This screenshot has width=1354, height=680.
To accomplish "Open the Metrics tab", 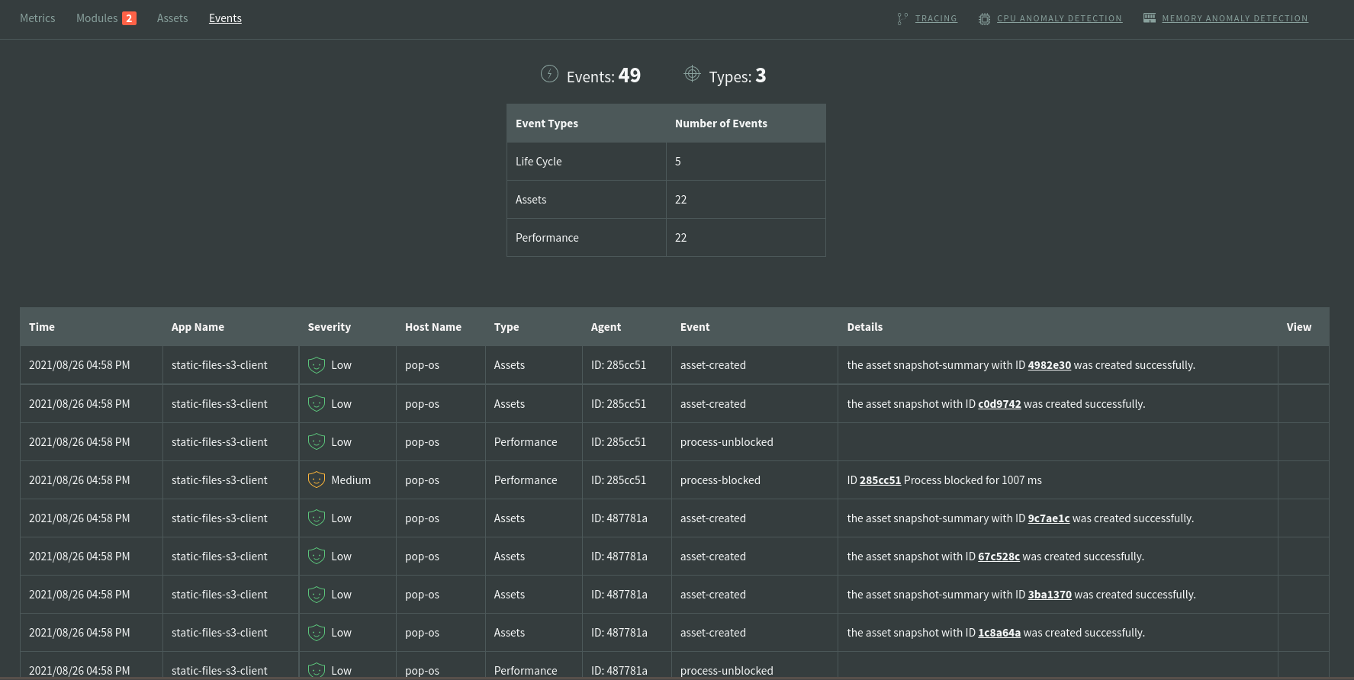I will point(37,18).
